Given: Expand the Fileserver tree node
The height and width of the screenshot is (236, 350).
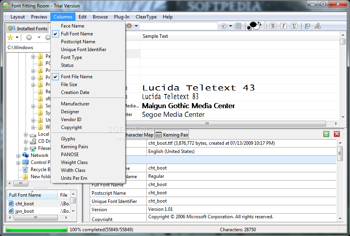Looking at the screenshot, I should point(26,149).
